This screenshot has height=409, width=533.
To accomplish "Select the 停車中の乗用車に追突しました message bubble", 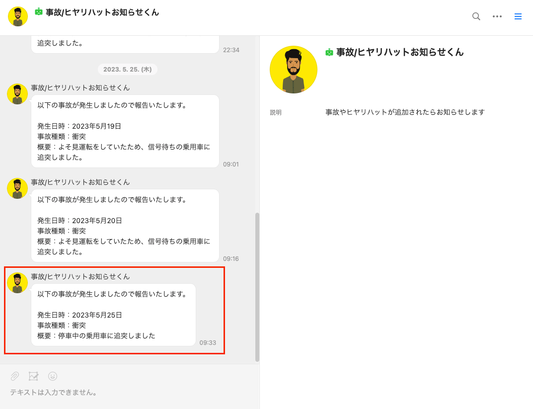I will point(114,315).
